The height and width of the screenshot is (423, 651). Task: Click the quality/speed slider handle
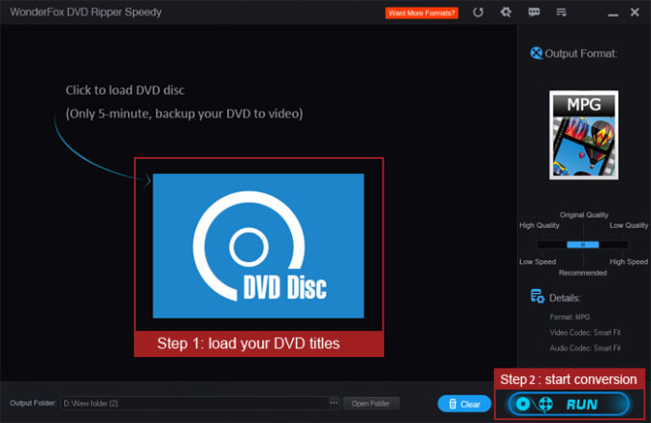pyautogui.click(x=582, y=244)
